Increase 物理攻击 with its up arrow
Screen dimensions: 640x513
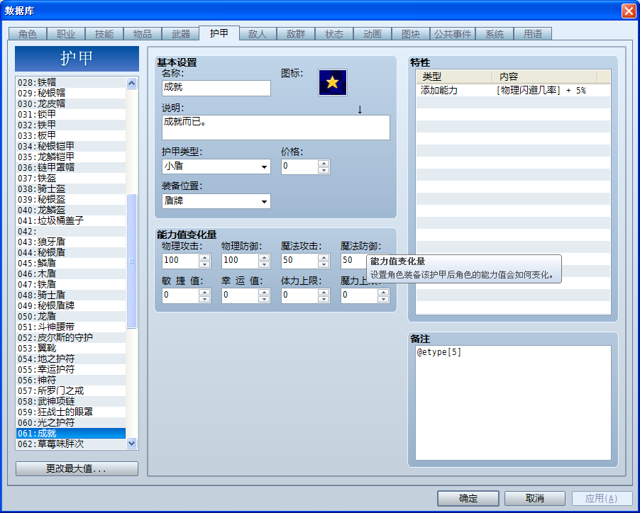[204, 257]
